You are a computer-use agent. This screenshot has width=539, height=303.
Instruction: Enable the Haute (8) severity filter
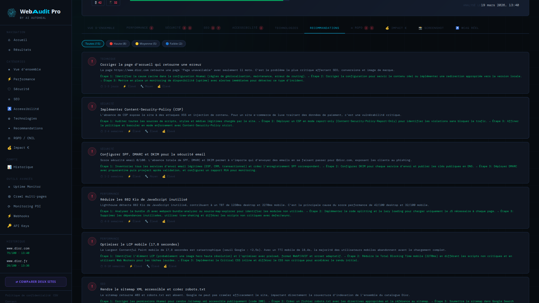tap(118, 43)
